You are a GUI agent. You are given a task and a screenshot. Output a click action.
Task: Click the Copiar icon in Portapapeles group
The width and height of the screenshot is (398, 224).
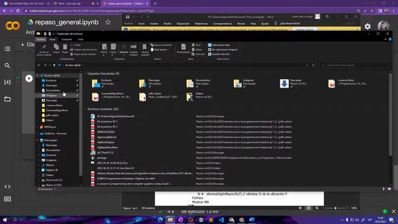[x=56, y=47]
